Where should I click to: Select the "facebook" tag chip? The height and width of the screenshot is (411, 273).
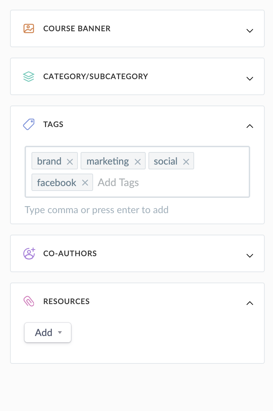click(56, 183)
